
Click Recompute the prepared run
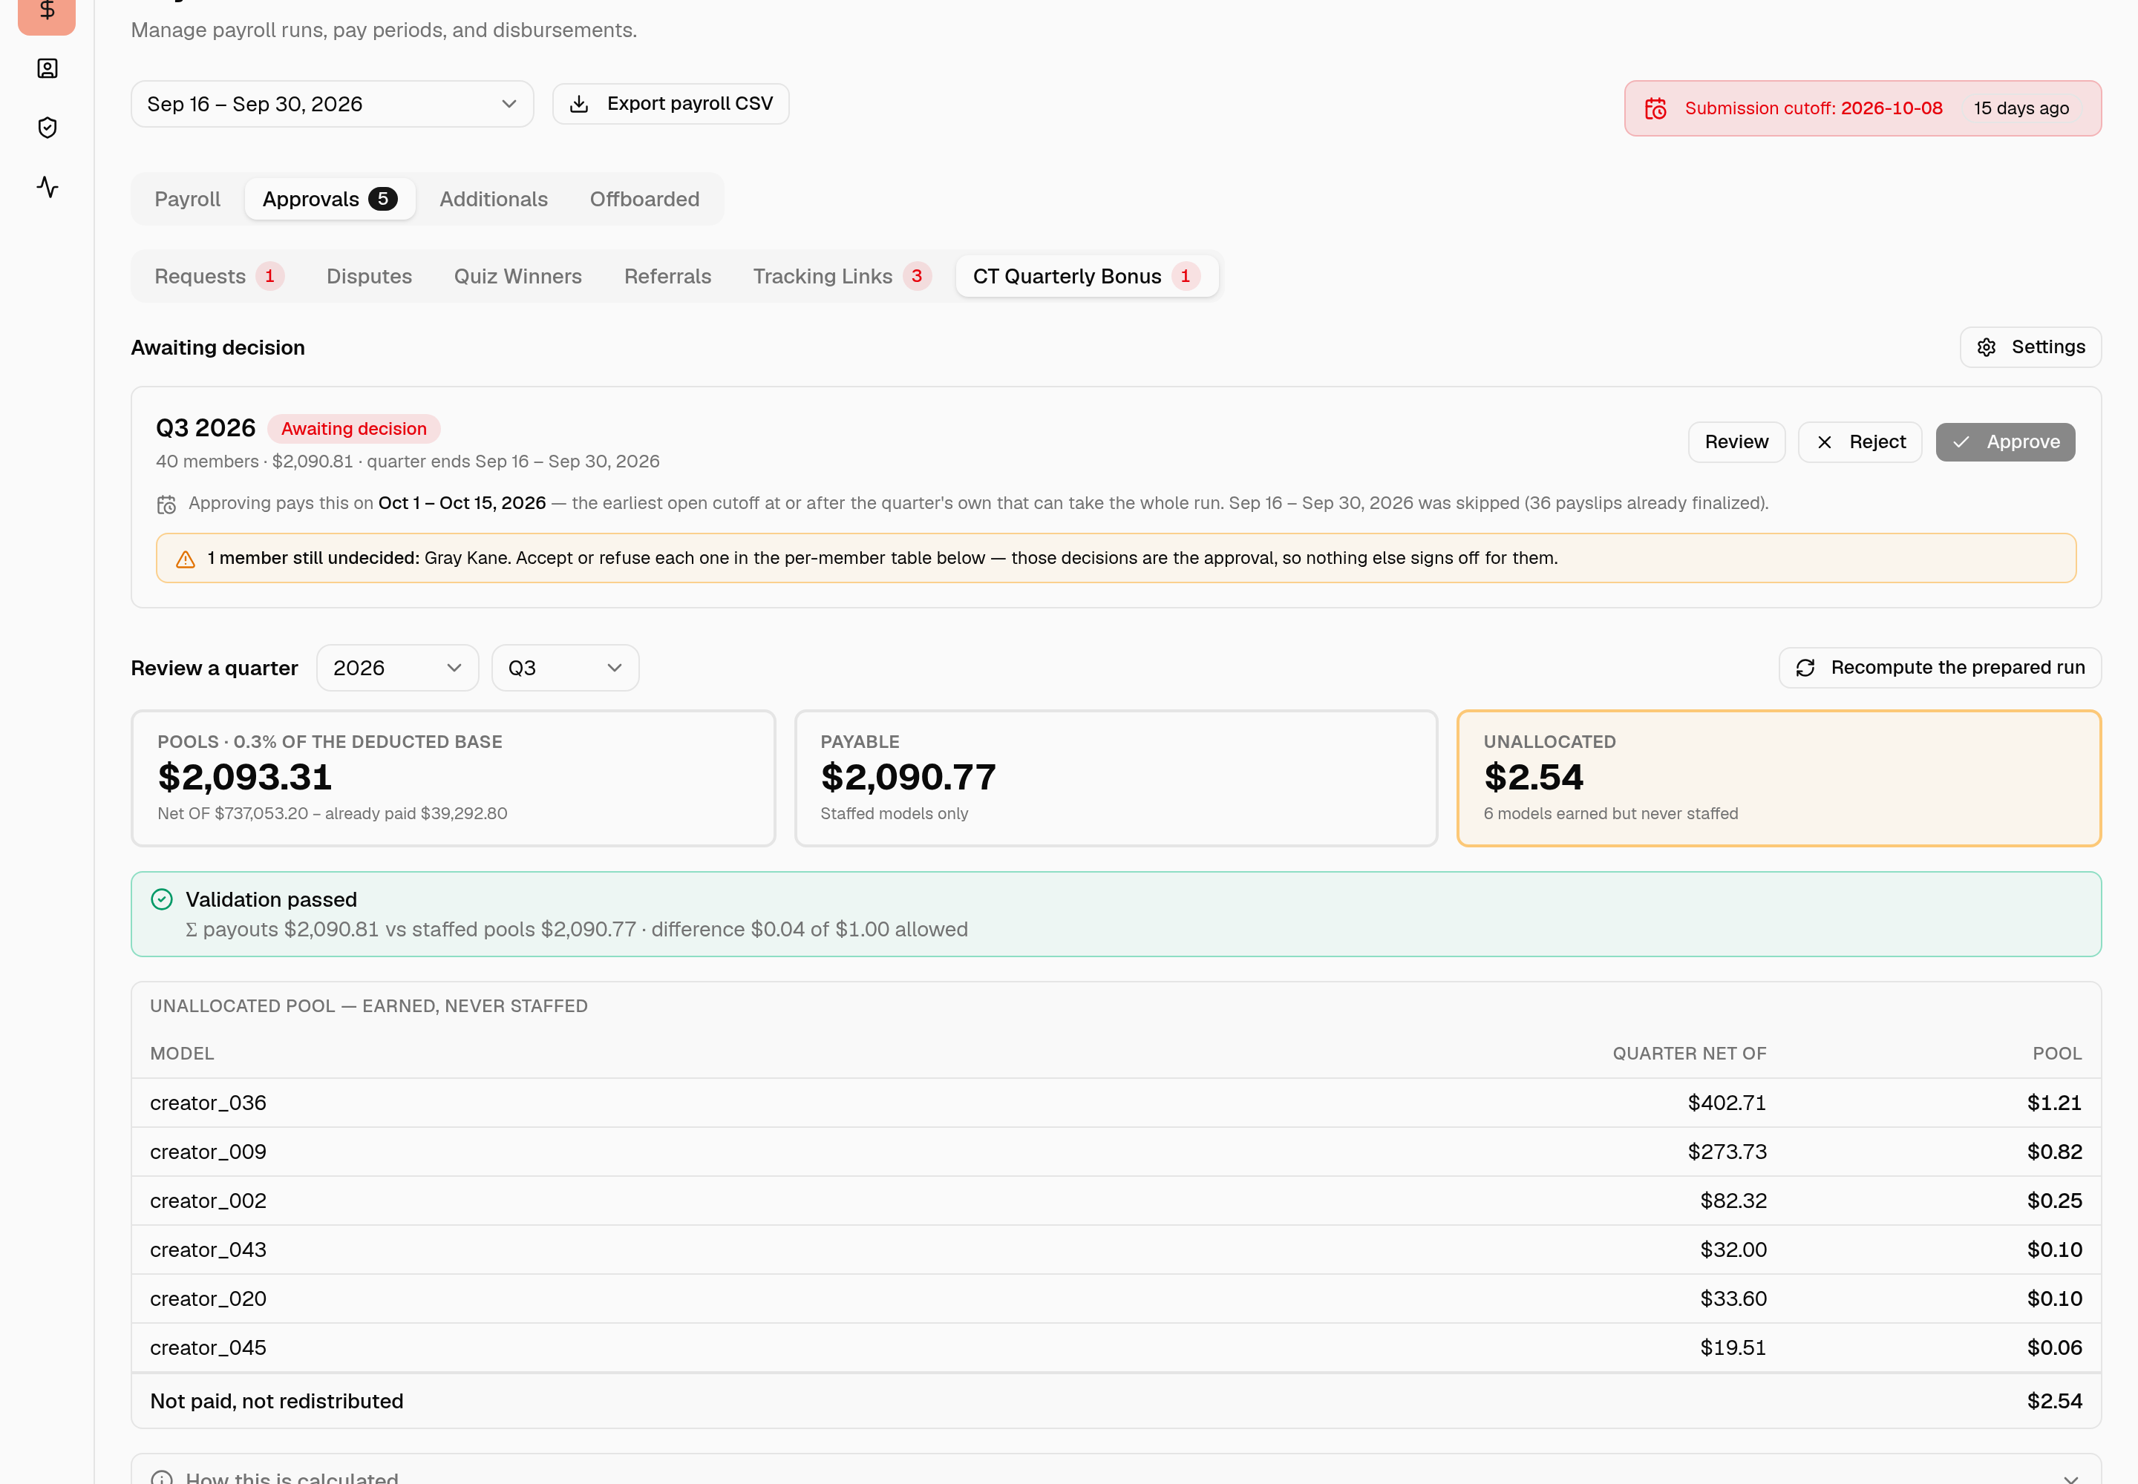(1940, 668)
